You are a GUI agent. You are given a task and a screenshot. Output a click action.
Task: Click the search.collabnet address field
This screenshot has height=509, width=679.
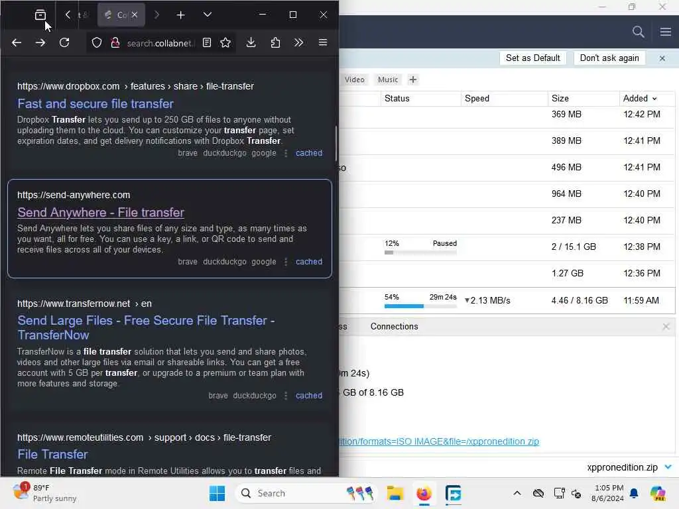point(159,43)
